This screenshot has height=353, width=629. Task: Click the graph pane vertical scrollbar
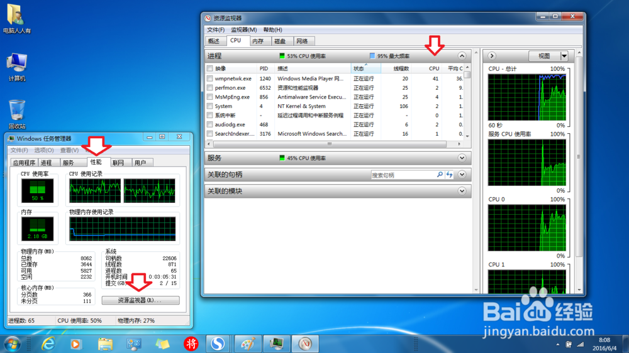(579, 171)
